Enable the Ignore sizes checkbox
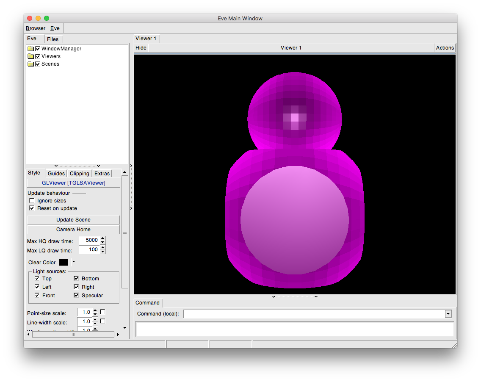 [32, 201]
